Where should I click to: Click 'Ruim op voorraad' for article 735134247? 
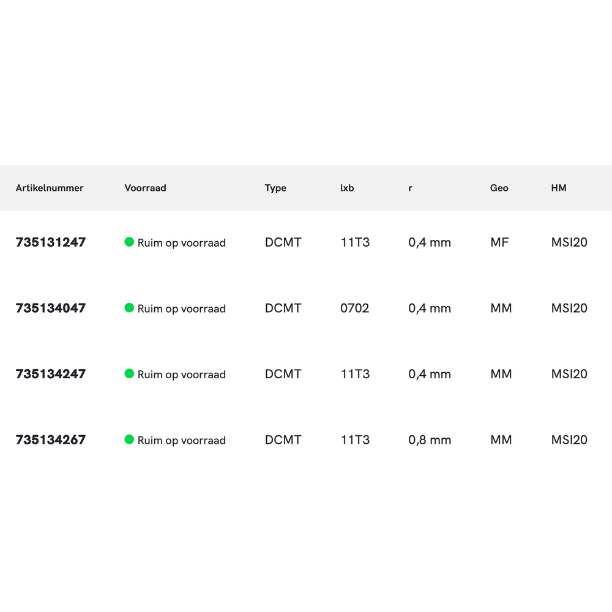tap(181, 375)
